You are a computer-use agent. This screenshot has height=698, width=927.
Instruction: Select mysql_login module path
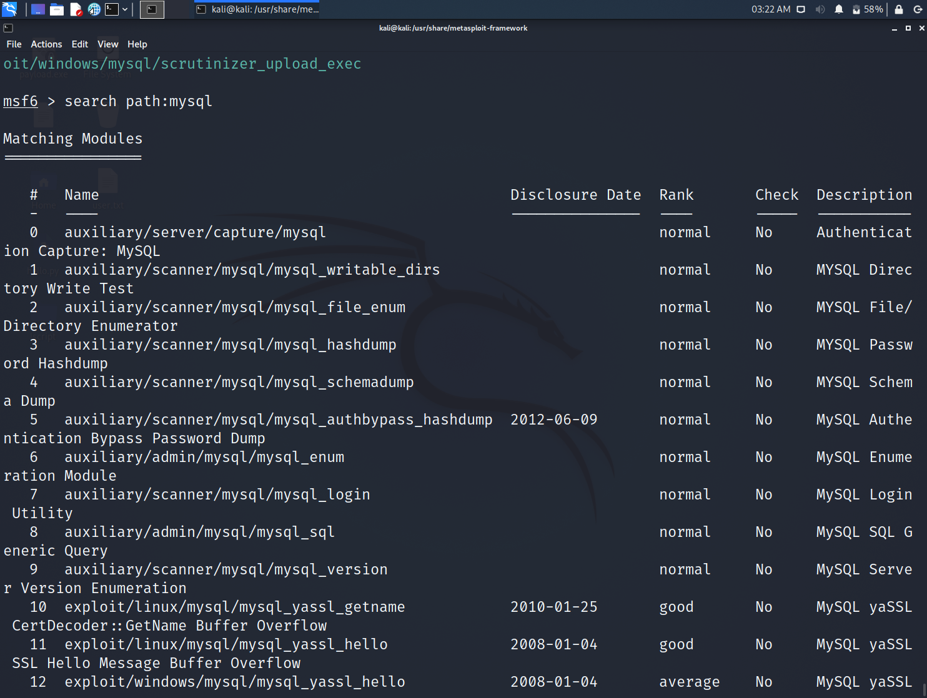pos(217,494)
